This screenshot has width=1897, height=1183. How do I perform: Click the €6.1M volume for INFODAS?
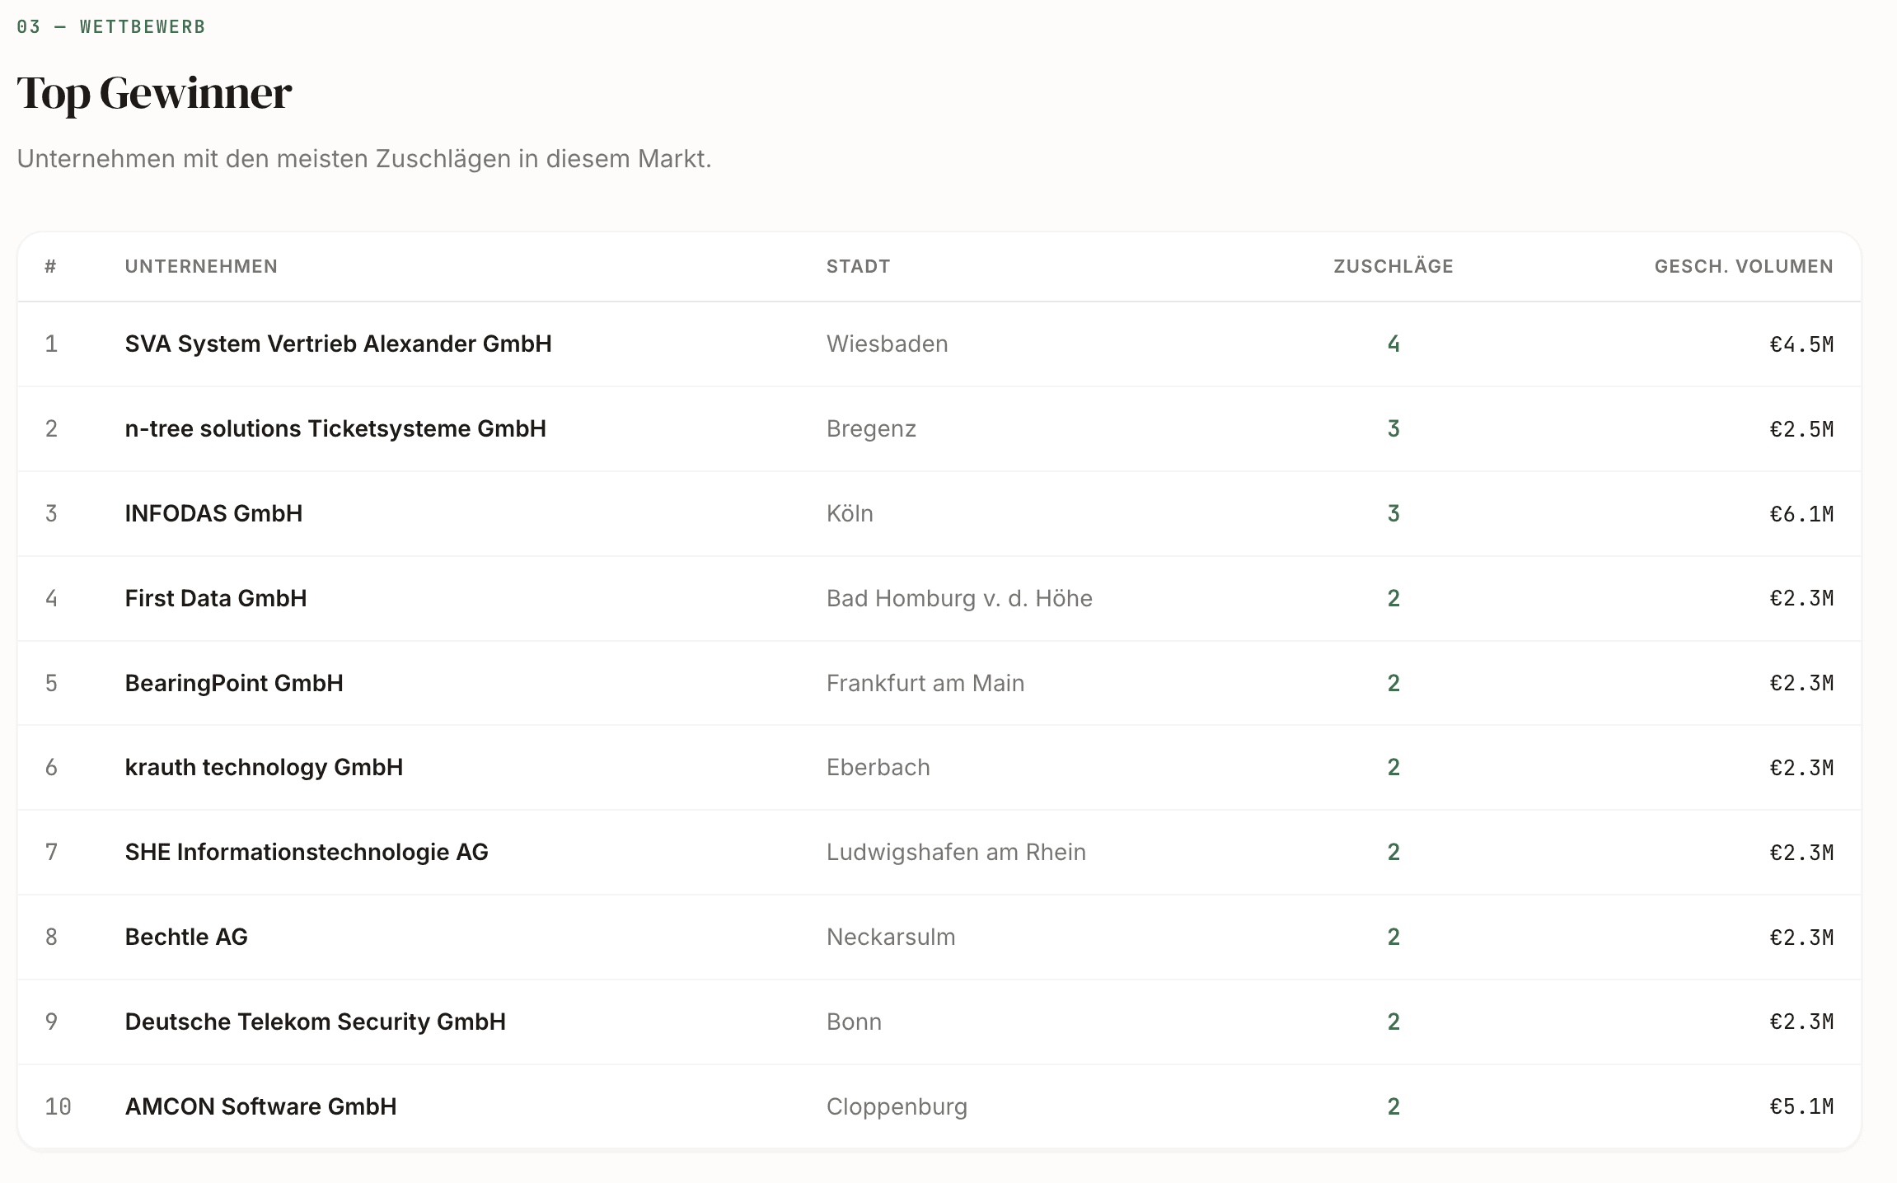[x=1801, y=514]
